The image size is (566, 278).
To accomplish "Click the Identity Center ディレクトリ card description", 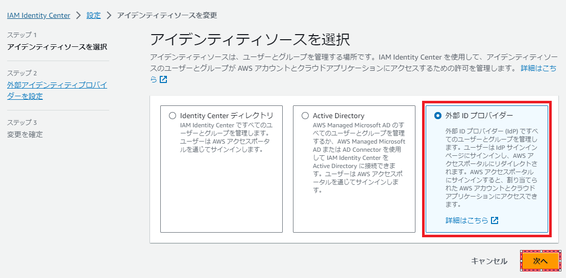I will pyautogui.click(x=226, y=137).
